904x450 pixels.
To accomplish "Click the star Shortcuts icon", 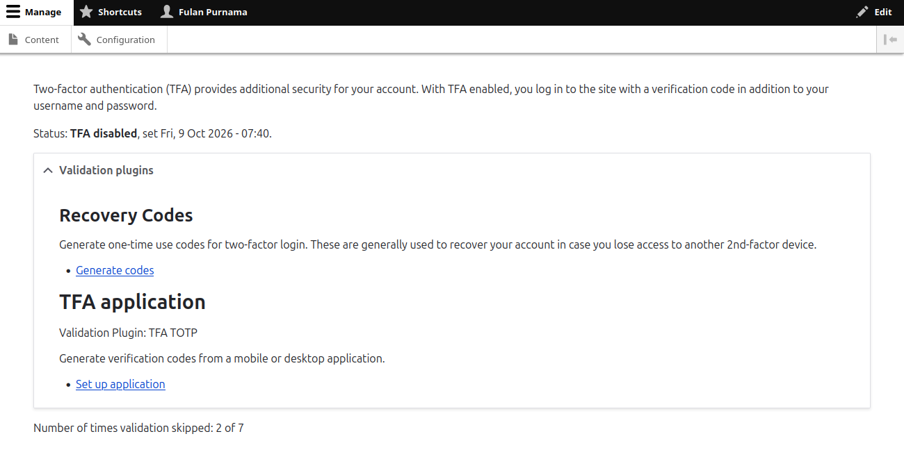I will click(86, 12).
